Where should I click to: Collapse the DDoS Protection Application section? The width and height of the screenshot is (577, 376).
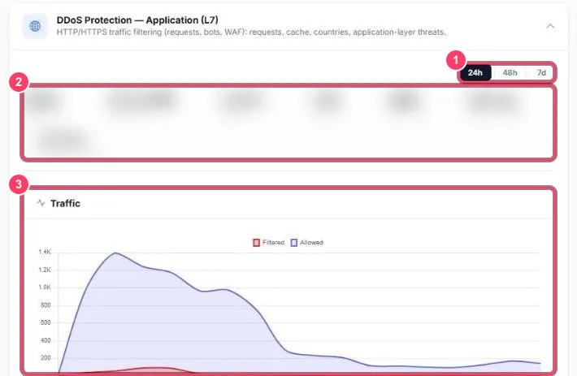(550, 26)
